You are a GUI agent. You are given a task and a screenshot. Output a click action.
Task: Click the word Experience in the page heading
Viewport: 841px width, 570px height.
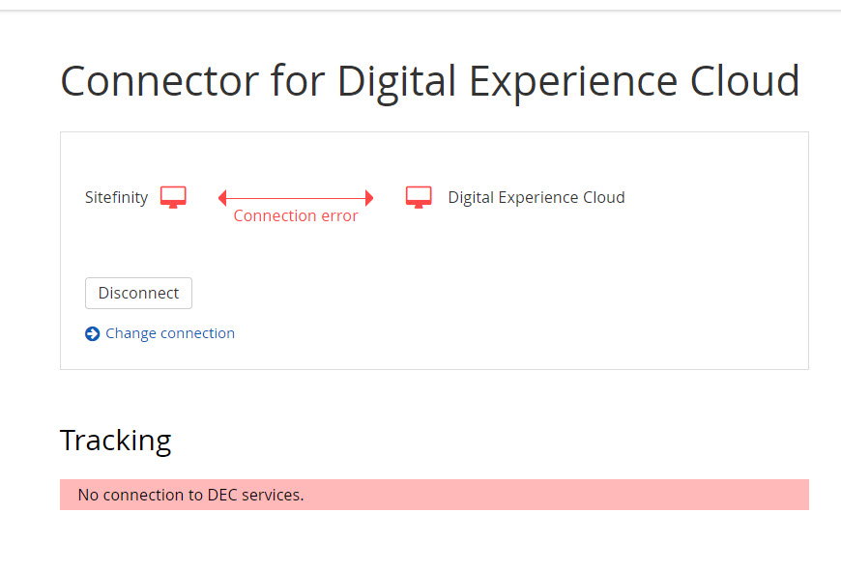[574, 81]
